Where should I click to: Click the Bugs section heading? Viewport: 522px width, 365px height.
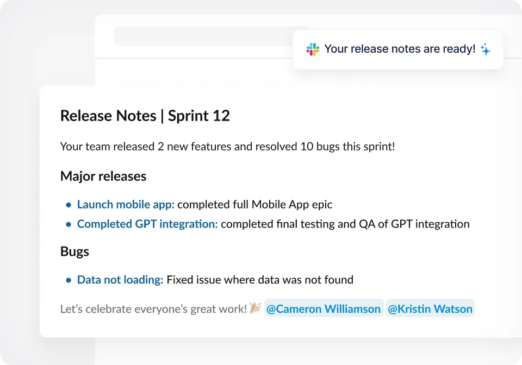74,251
